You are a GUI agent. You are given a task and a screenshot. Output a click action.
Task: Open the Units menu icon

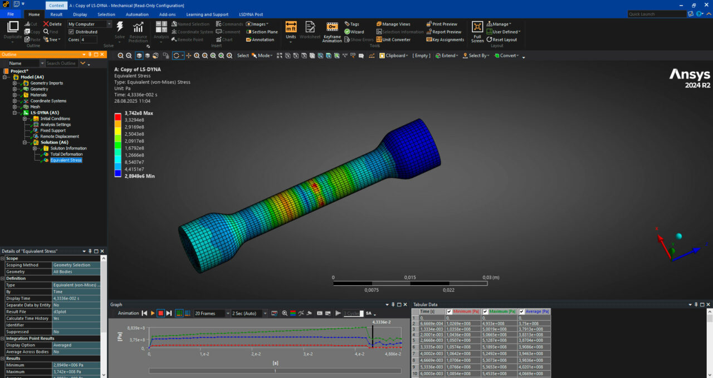click(x=291, y=27)
